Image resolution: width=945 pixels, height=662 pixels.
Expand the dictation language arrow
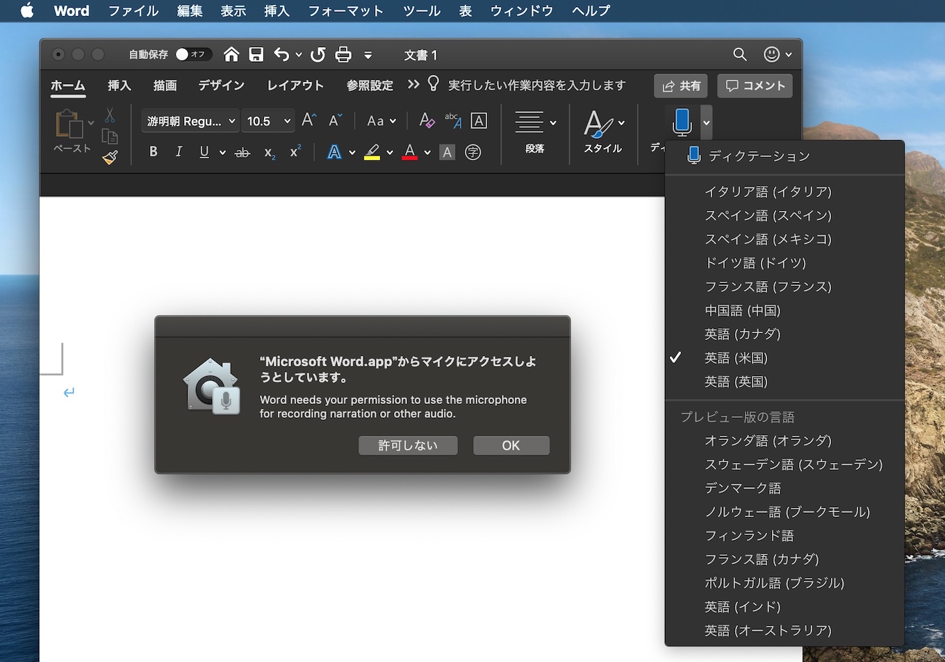[706, 123]
